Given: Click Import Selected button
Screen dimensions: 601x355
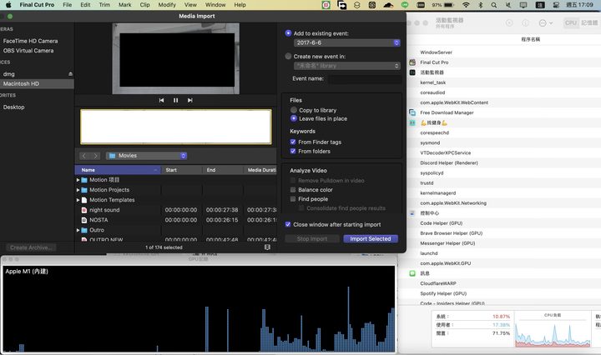Looking at the screenshot, I should click(371, 238).
